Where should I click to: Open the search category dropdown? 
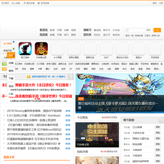coord(149,30)
